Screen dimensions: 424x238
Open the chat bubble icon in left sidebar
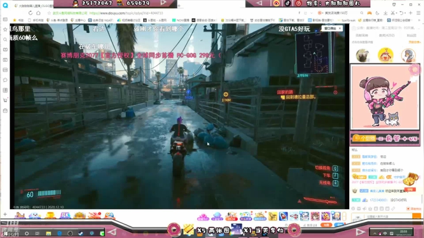5,80
